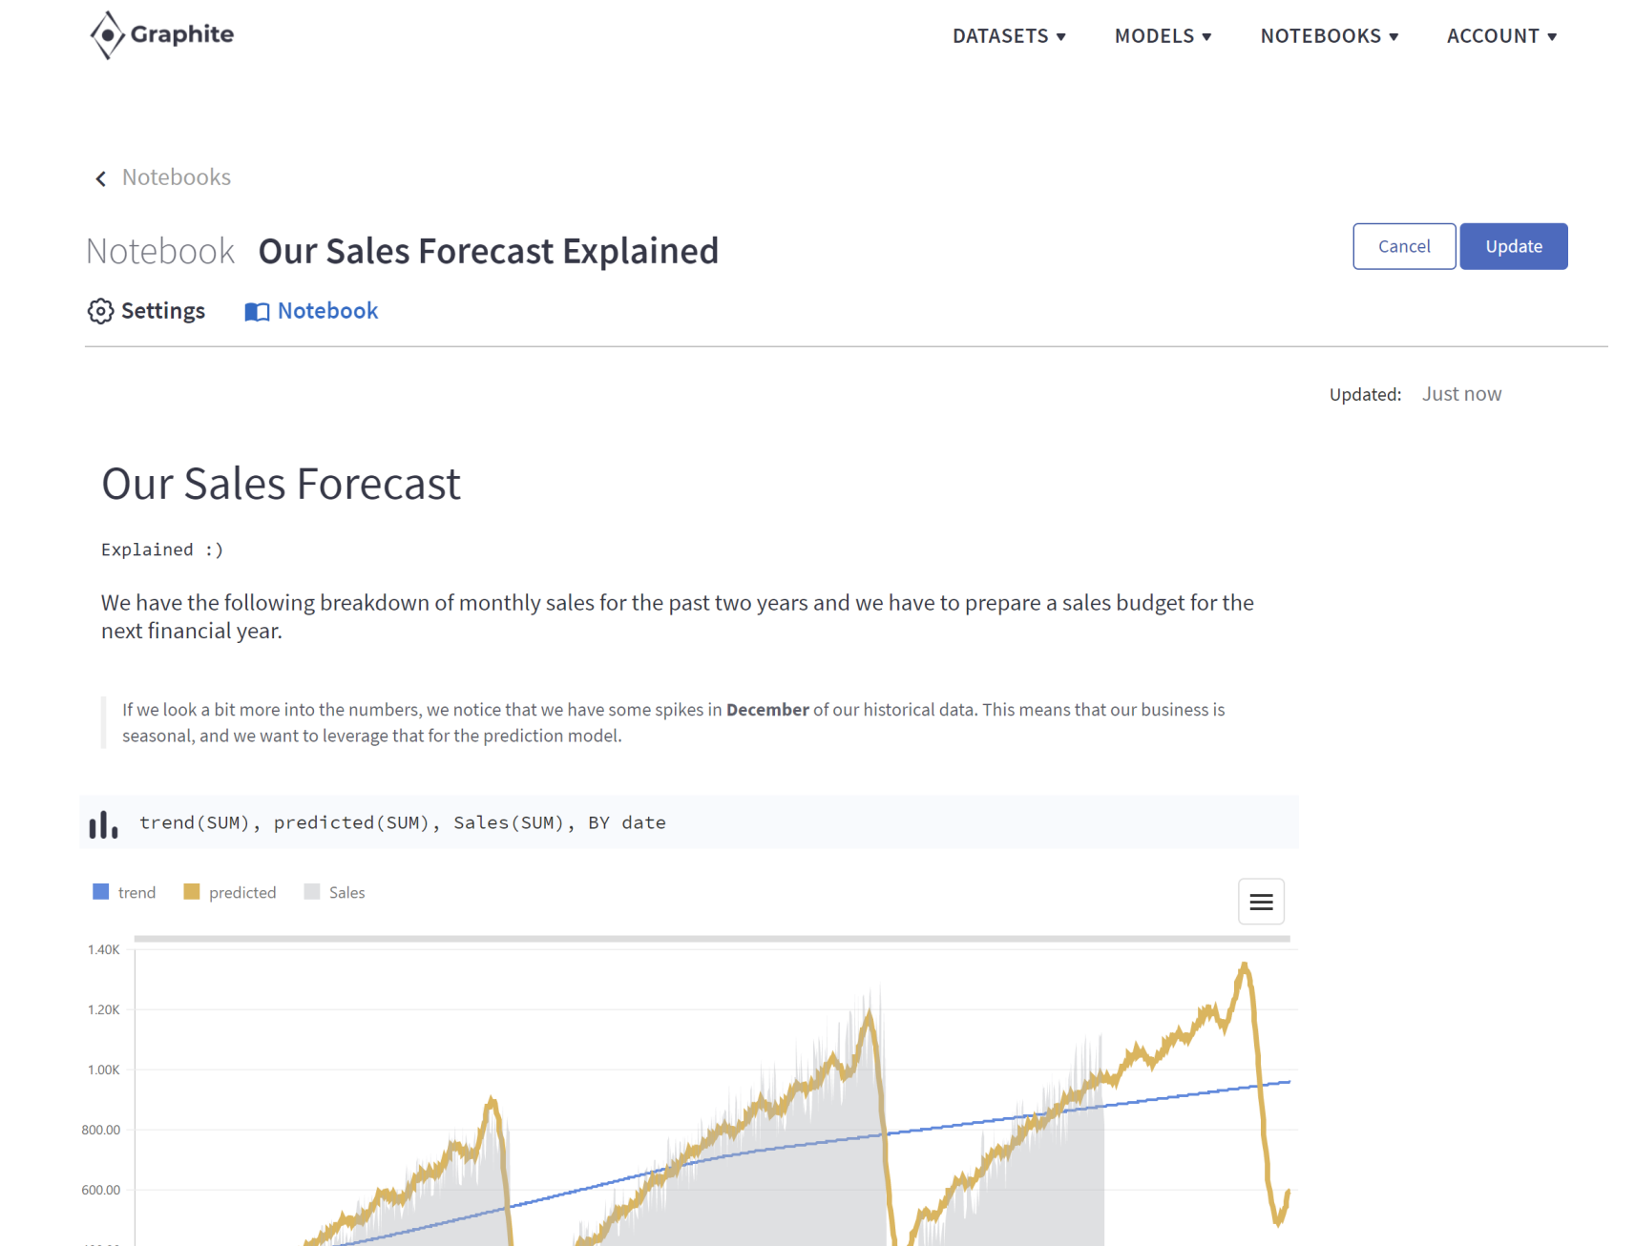The image size is (1635, 1246).
Task: Click the trend legend color square
Action: (x=99, y=891)
